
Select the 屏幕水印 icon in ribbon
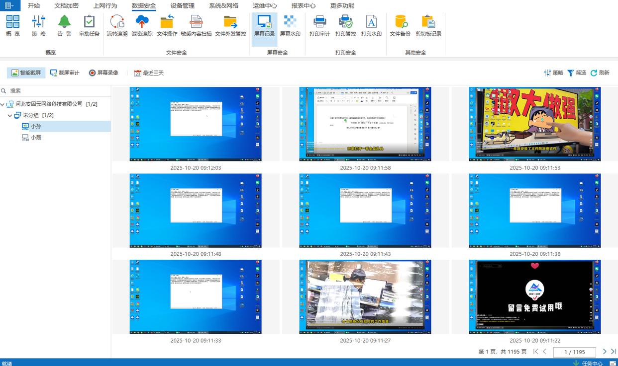click(x=290, y=22)
